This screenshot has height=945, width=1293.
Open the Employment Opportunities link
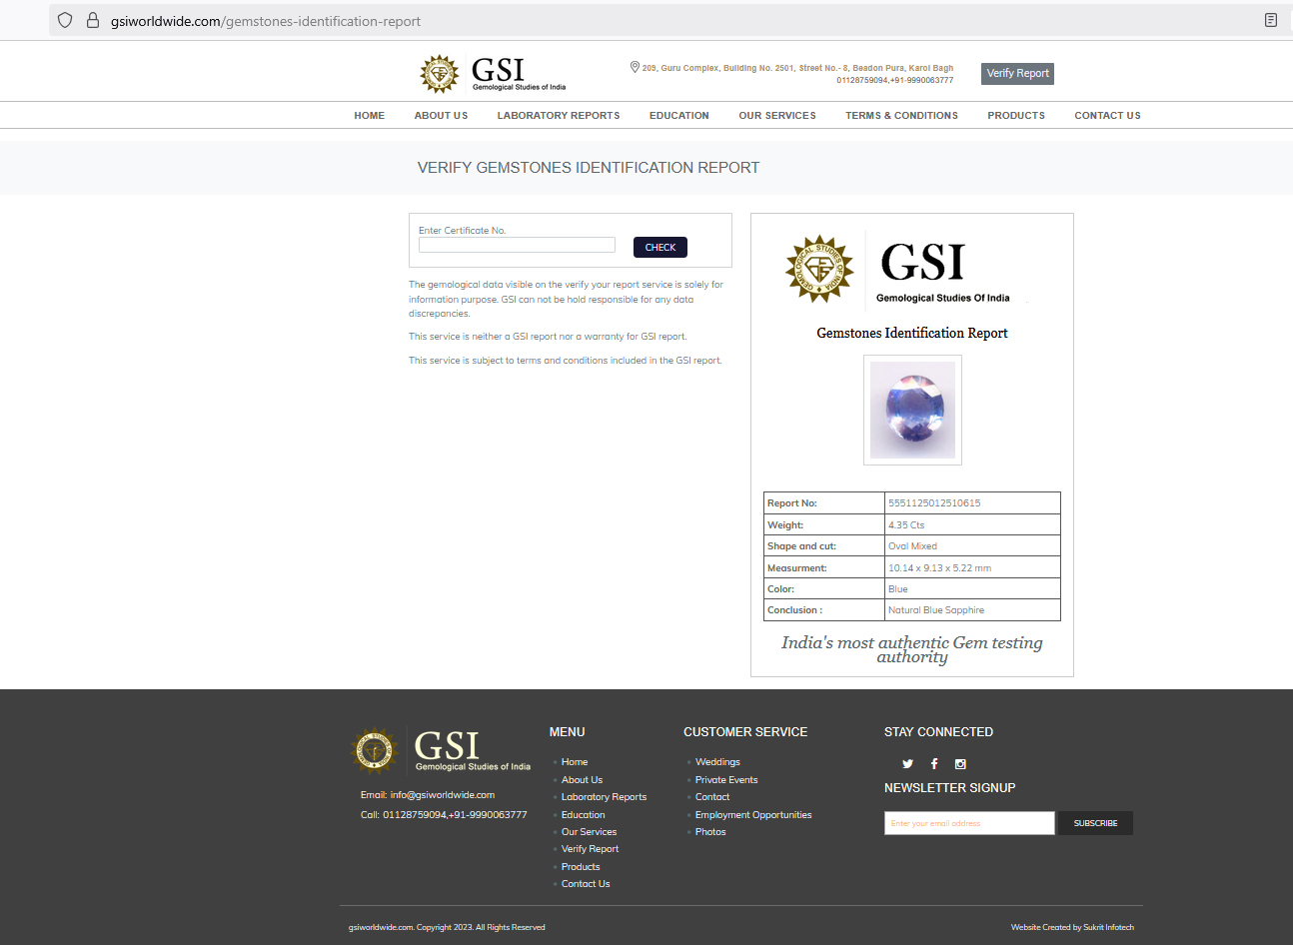753,815
